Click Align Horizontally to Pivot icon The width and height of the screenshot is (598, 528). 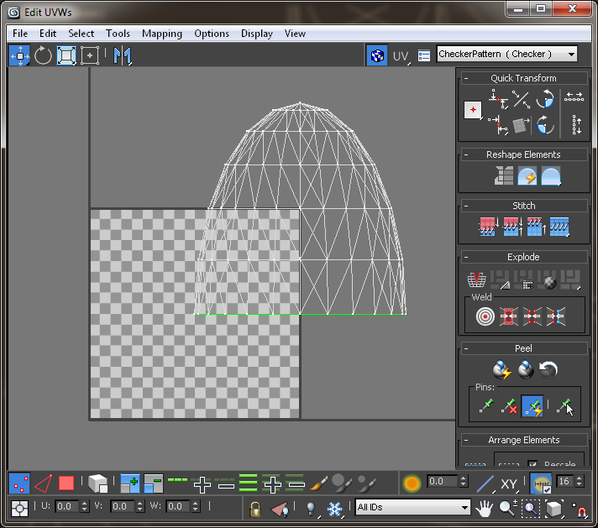(x=498, y=99)
